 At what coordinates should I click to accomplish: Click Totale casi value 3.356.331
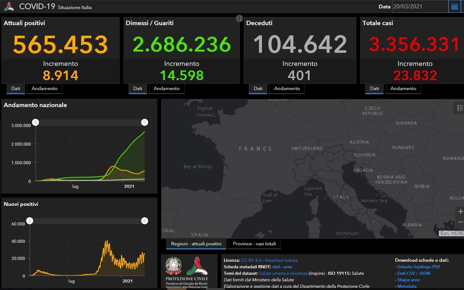pos(415,44)
